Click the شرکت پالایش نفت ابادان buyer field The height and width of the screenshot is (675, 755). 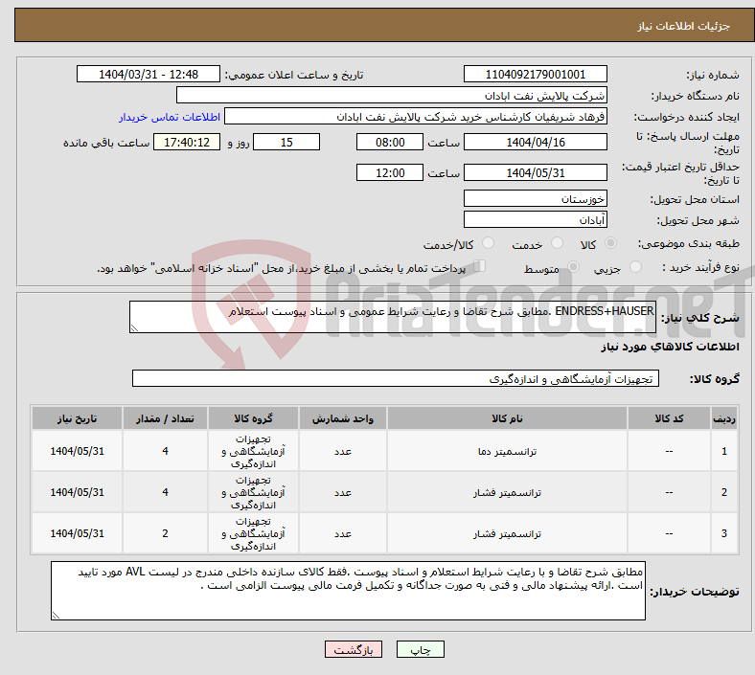392,95
